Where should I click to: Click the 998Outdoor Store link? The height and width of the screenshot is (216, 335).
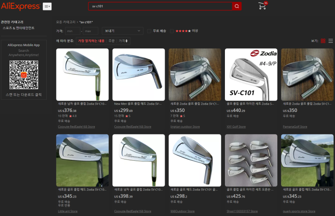click(182, 211)
